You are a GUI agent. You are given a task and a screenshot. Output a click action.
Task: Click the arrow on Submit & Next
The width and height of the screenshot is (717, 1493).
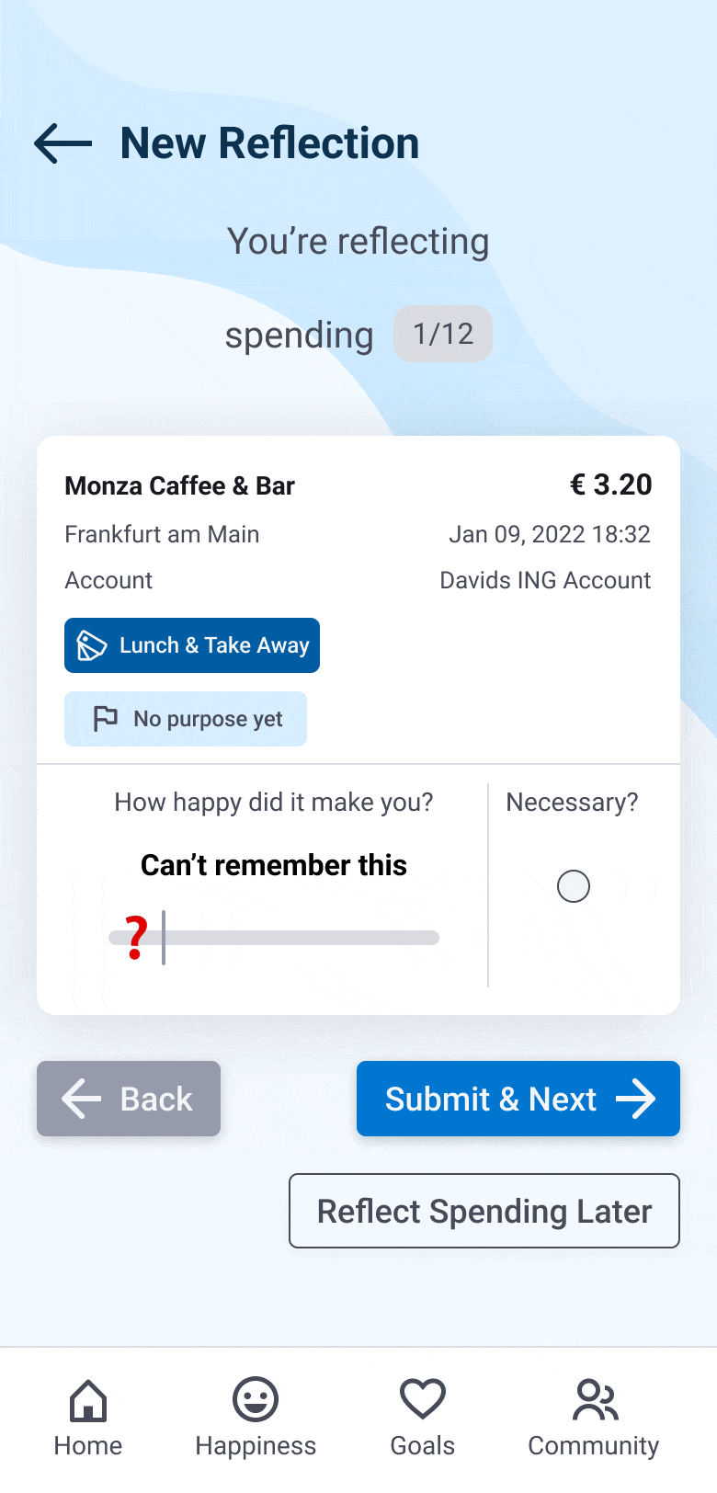click(636, 1099)
